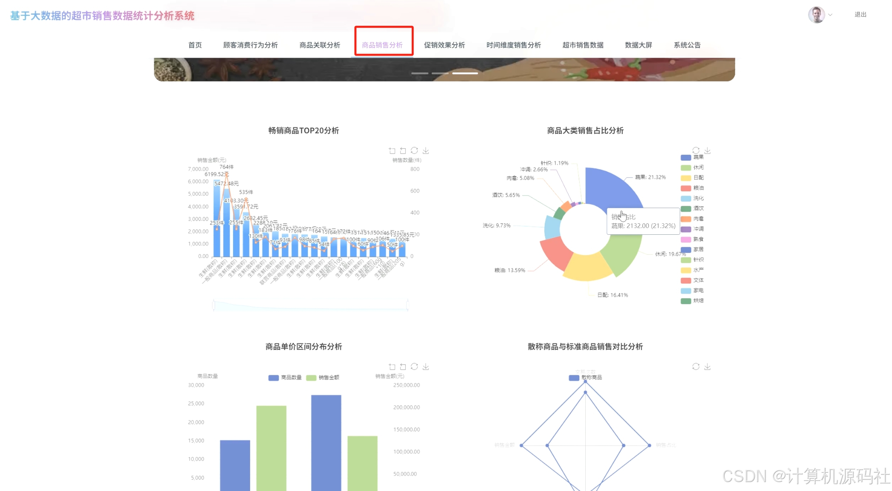Click left handle of TOP20 zoom slider

[x=213, y=305]
